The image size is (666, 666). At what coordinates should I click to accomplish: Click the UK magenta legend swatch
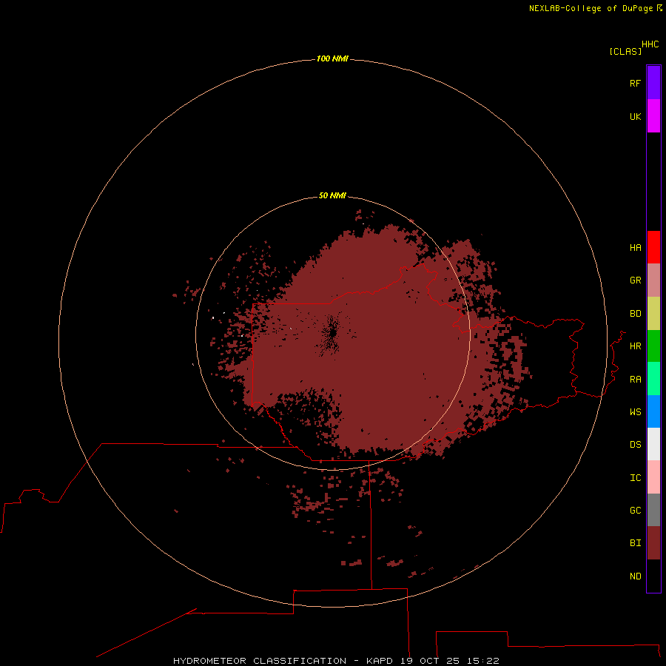coord(653,116)
